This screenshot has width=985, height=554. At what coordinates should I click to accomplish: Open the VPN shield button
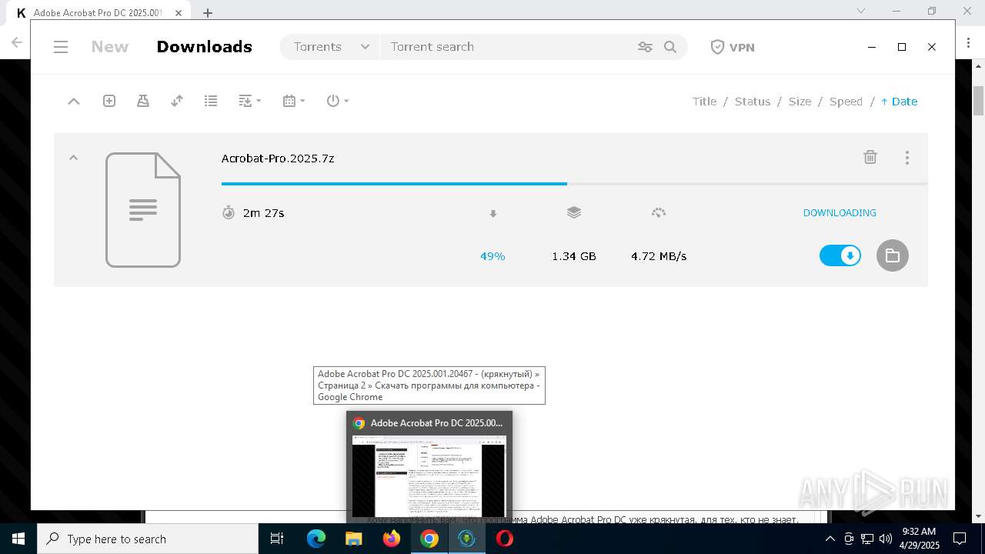(732, 47)
